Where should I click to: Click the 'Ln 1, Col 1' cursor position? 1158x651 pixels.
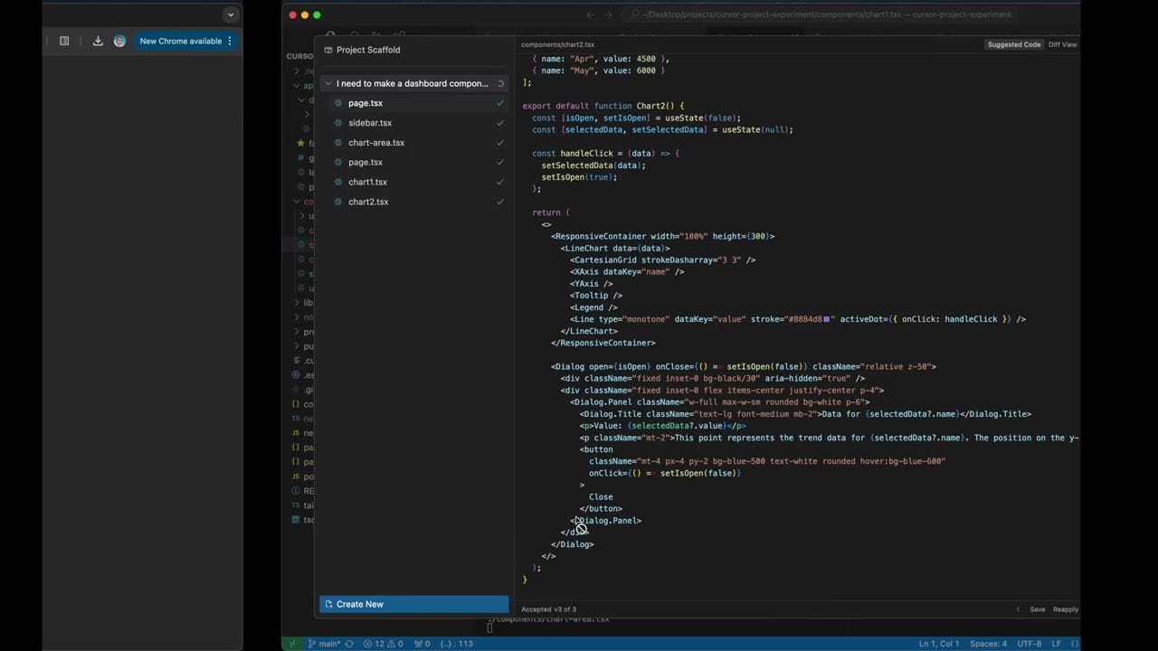point(940,644)
